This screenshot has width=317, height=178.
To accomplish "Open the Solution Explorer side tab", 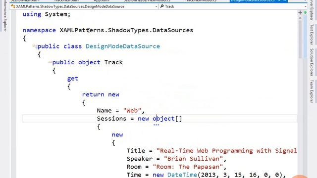I will click(x=312, y=62).
